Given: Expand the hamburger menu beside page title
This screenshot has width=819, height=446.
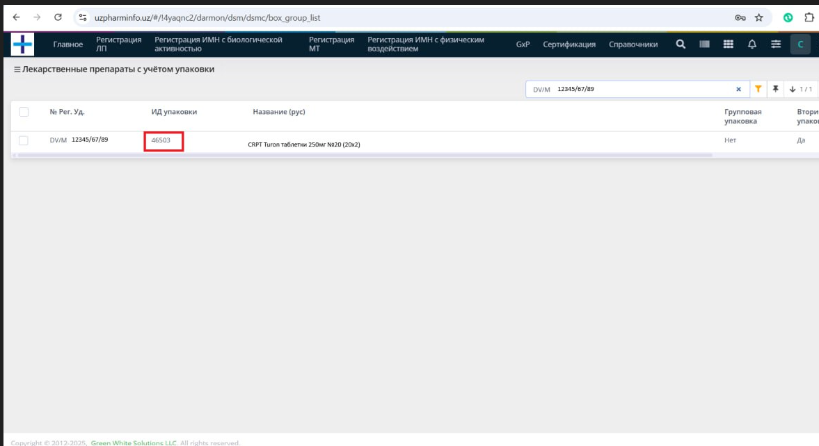Looking at the screenshot, I should point(17,69).
